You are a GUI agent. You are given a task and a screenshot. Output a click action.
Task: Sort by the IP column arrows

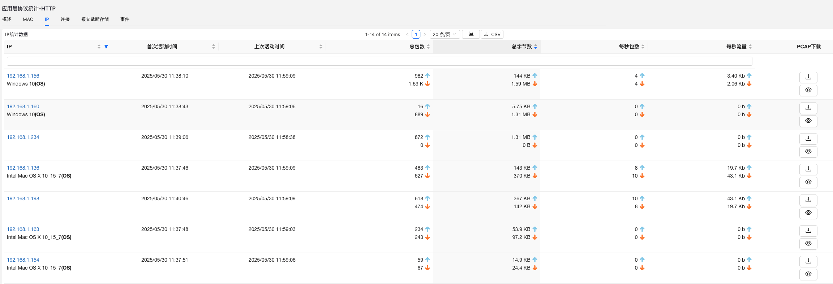click(x=99, y=47)
